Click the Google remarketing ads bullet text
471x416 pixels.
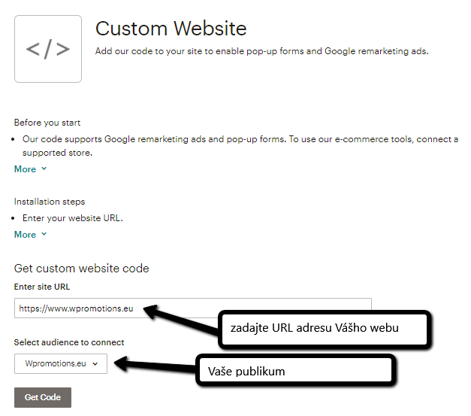pyautogui.click(x=240, y=146)
